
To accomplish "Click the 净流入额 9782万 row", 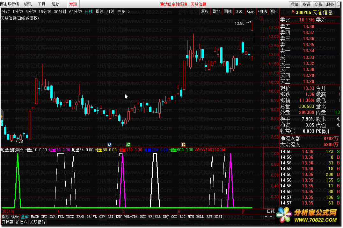I will [310, 139].
